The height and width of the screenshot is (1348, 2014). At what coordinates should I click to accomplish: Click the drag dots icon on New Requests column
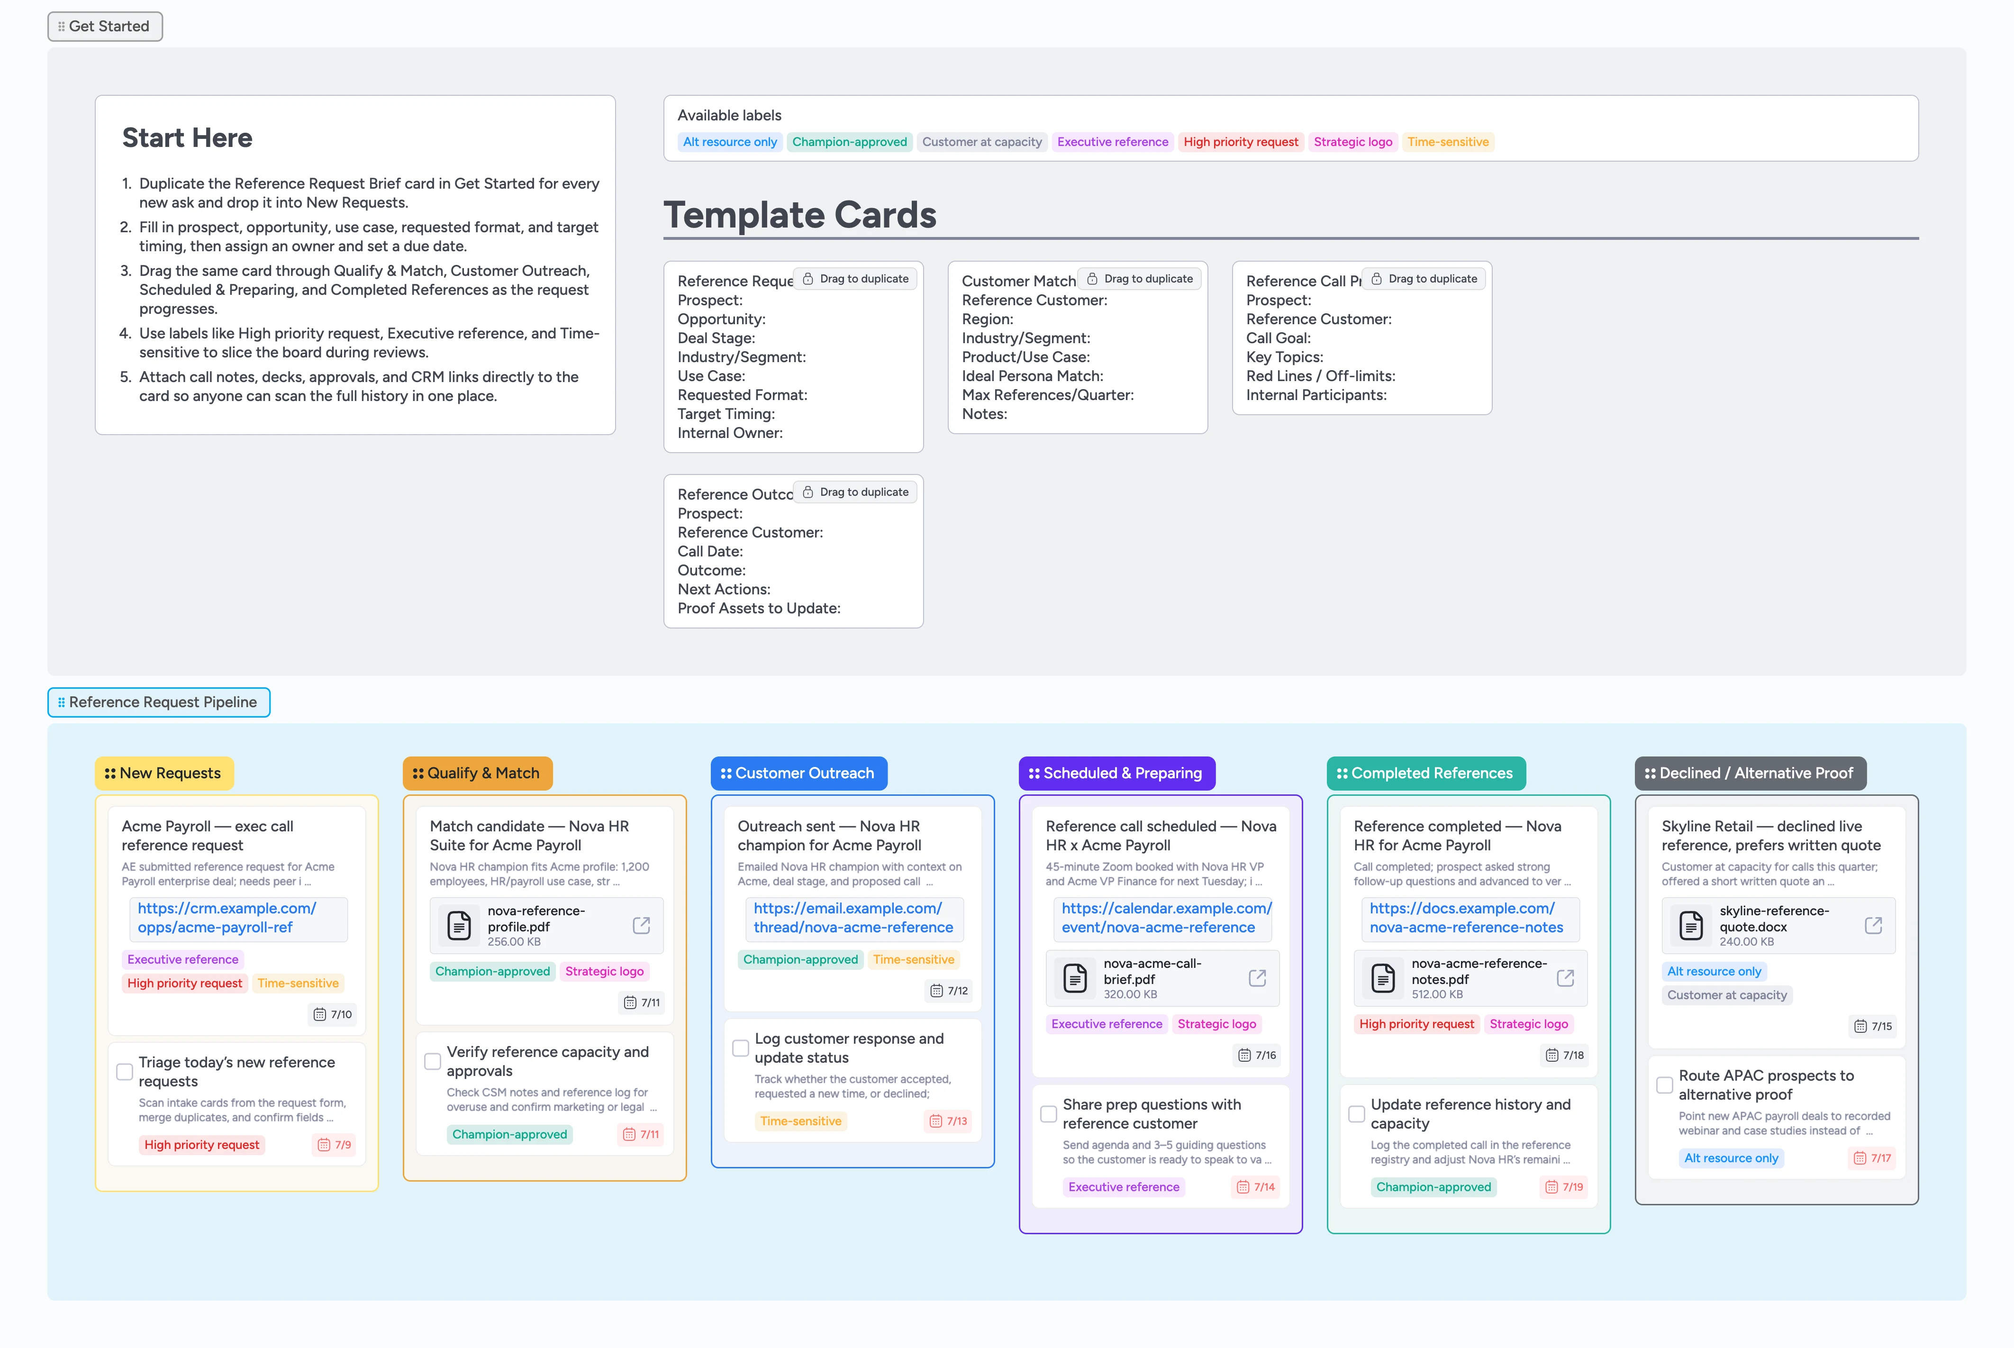point(109,773)
